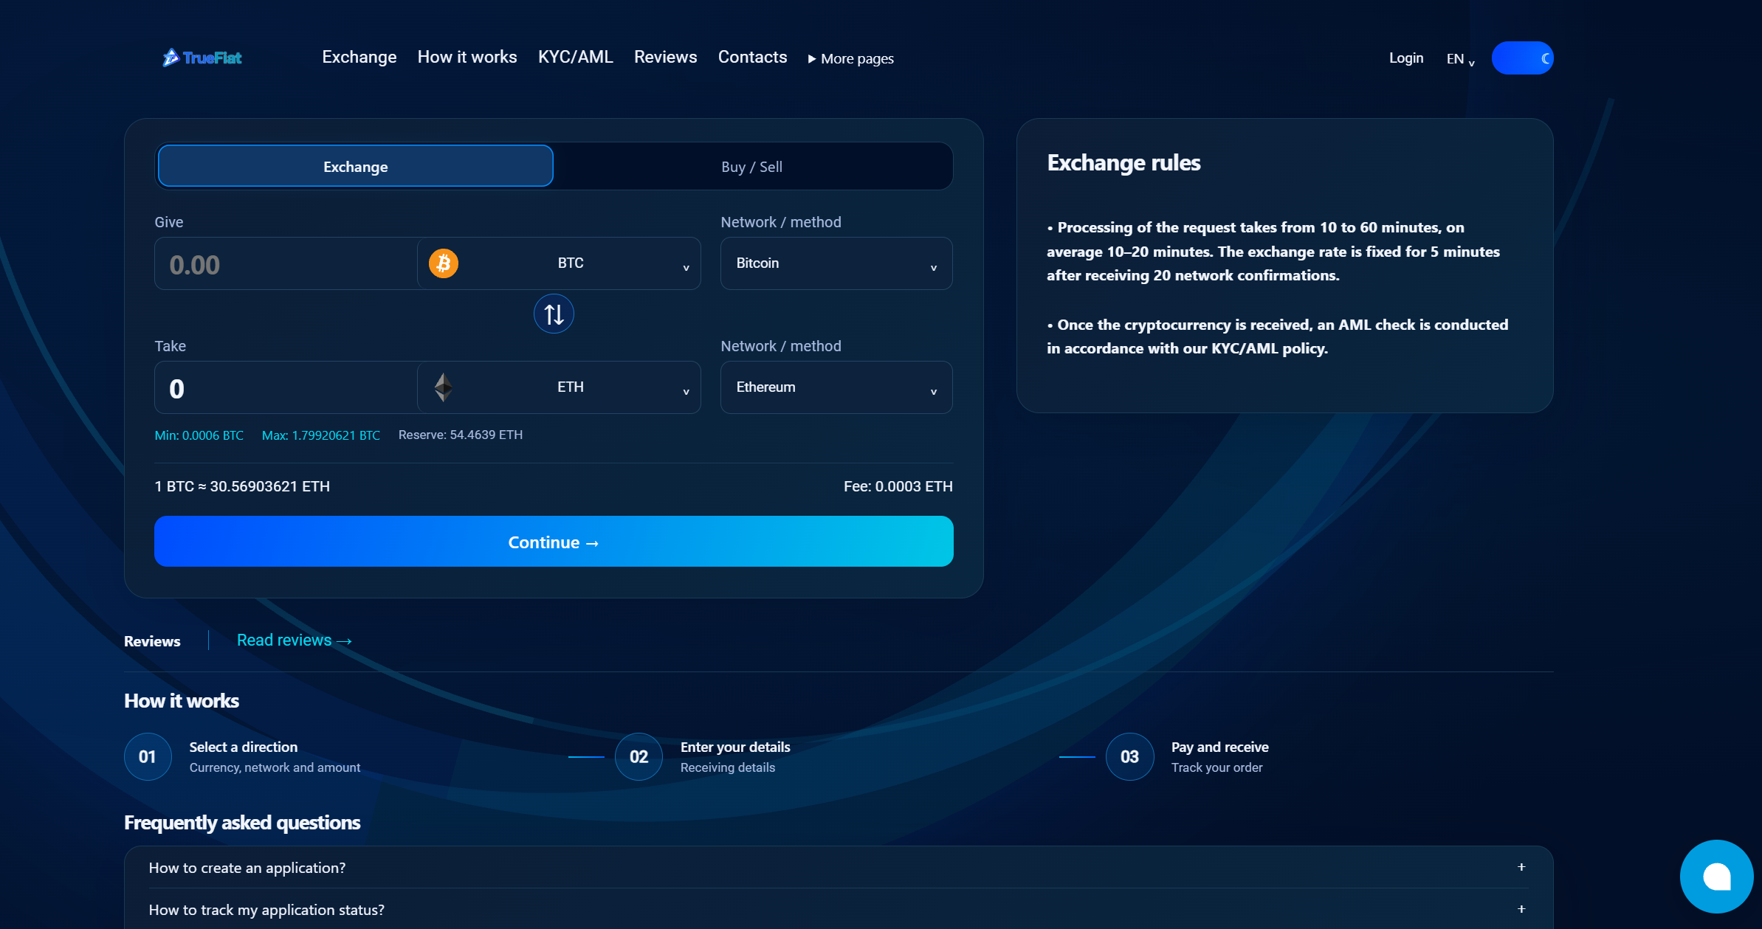The width and height of the screenshot is (1762, 929).
Task: Open the Read reviews link
Action: [295, 640]
